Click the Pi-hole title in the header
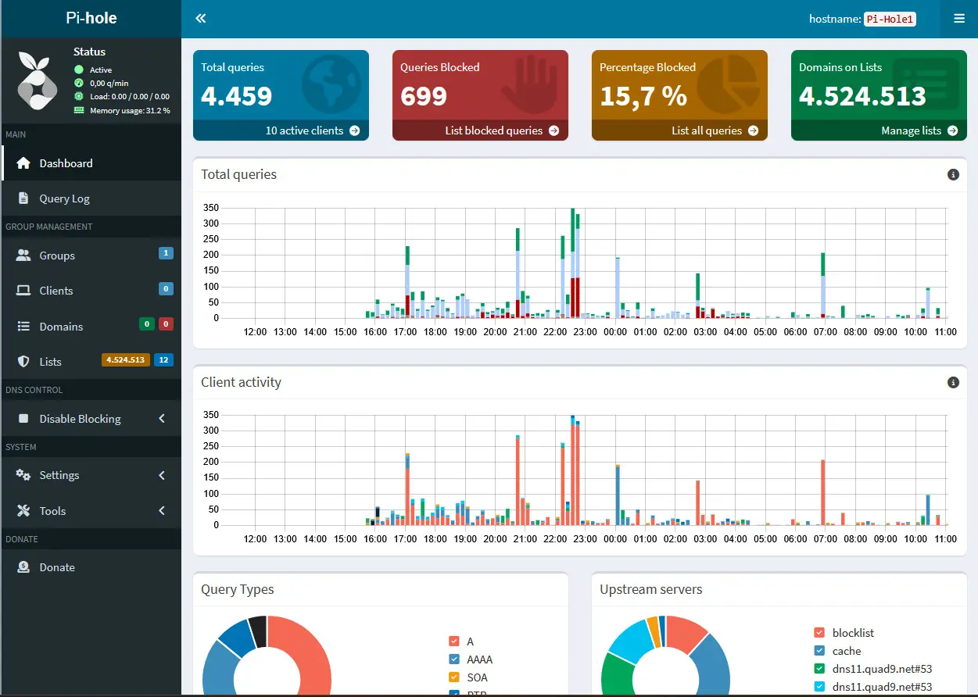 (91, 18)
